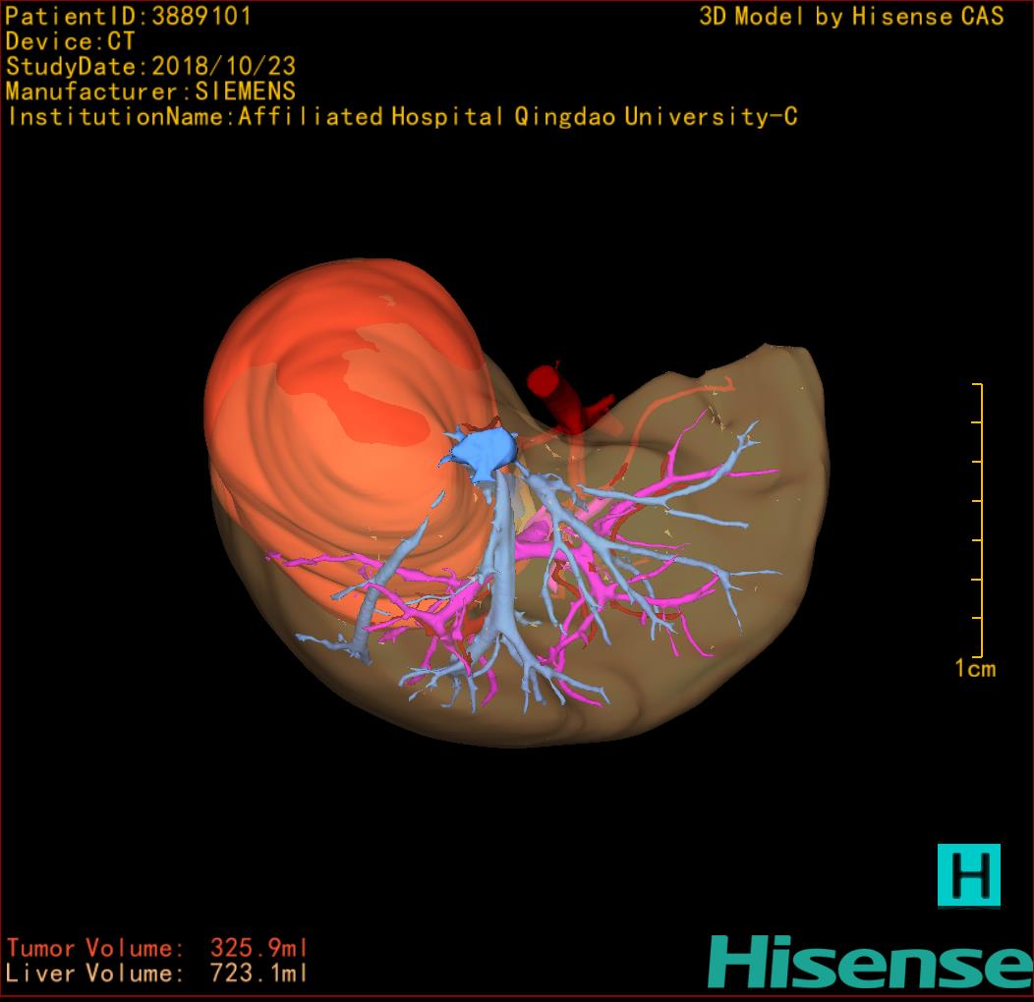Click the yellow scale bar ruler
The width and height of the screenshot is (1034, 1002).
[x=979, y=521]
